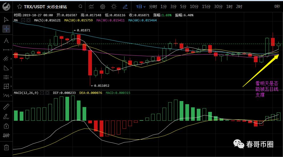
Task: Expand triangle shape tool chevron
Action: 11,68
